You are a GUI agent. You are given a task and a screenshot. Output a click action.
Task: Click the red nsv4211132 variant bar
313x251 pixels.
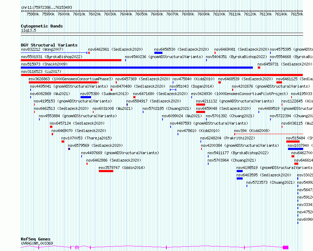(200, 105)
